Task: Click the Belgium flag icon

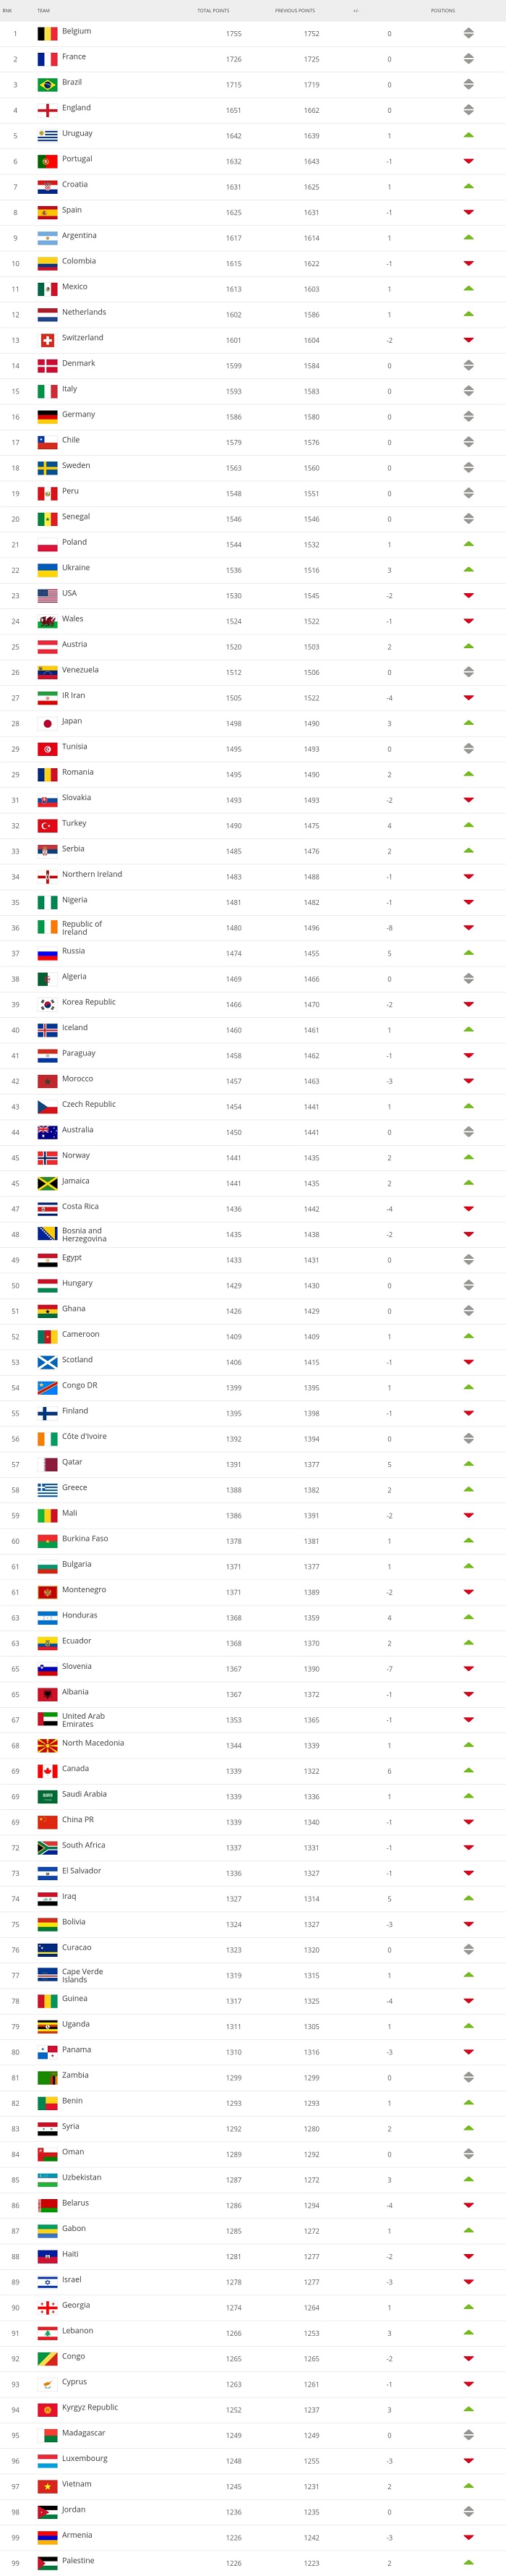Action: [47, 34]
